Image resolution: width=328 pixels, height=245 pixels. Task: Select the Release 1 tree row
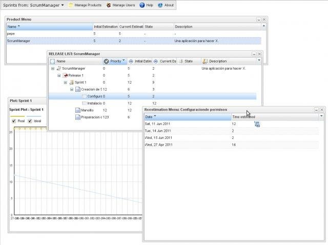(153, 75)
